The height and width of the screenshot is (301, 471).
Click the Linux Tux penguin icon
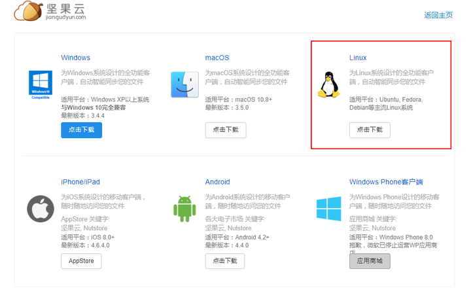pos(329,84)
